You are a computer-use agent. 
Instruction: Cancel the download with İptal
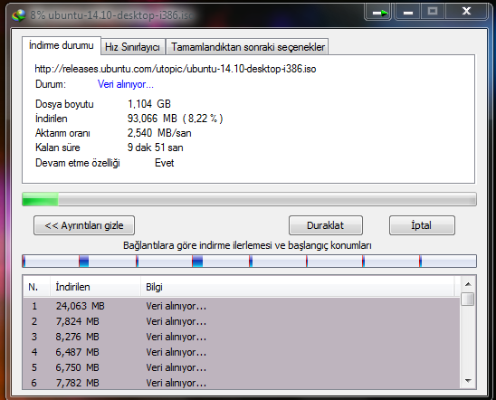pos(422,225)
